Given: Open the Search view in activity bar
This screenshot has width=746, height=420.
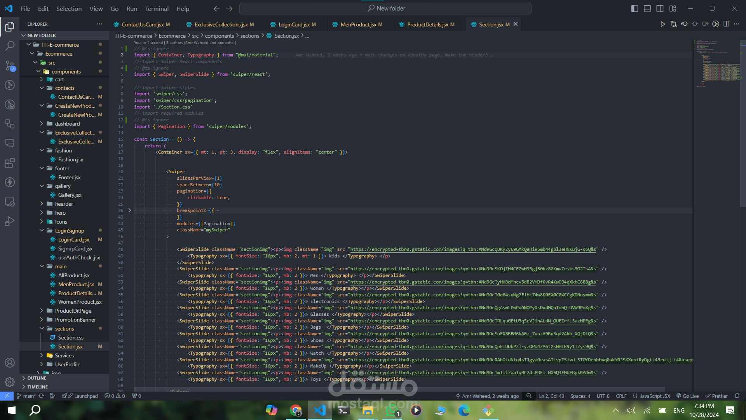Looking at the screenshot, I should pos(10,46).
